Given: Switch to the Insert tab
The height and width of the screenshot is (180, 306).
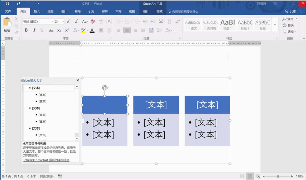Looking at the screenshot, I should click(x=37, y=11).
